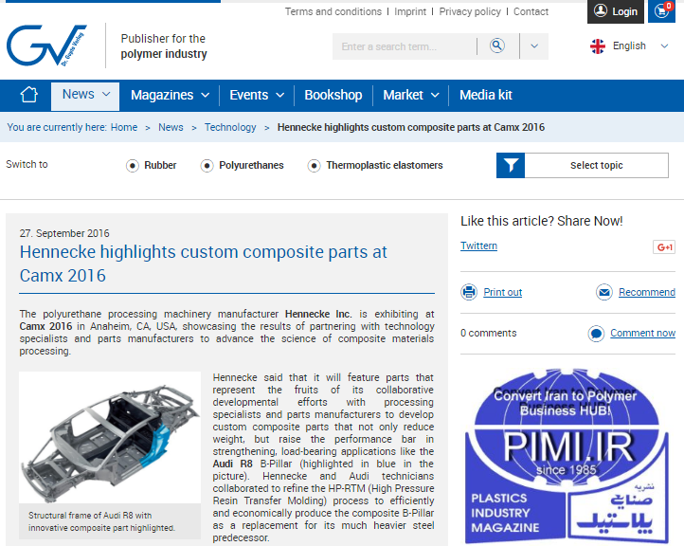Click the comment speech bubble icon
This screenshot has height=546, width=684.
coord(596,334)
